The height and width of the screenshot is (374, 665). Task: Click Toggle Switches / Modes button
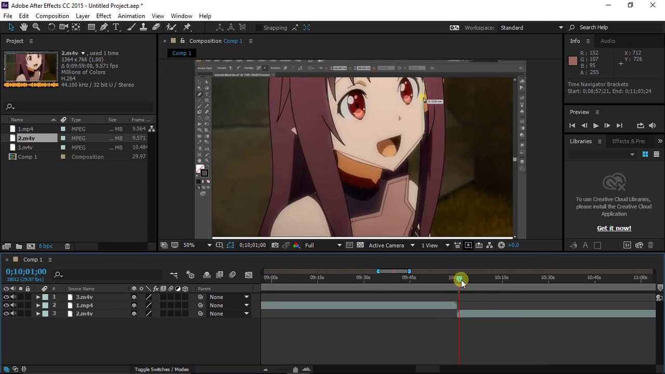[162, 369]
